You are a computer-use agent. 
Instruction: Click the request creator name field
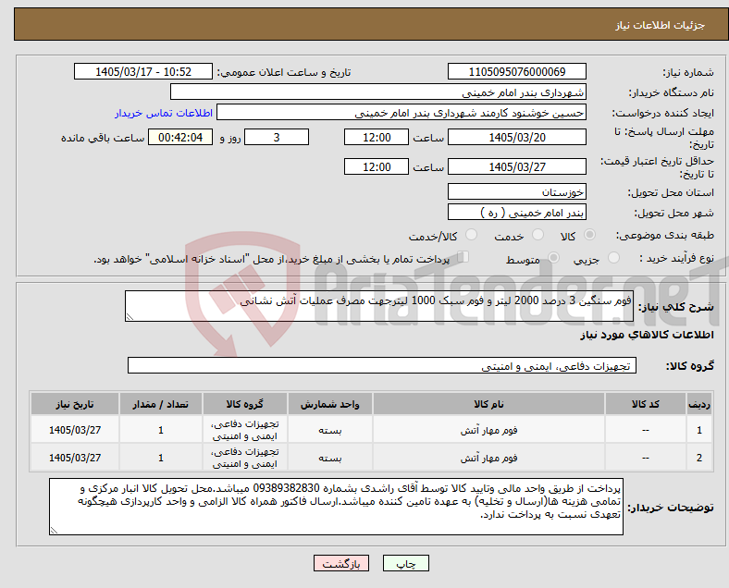tap(402, 113)
